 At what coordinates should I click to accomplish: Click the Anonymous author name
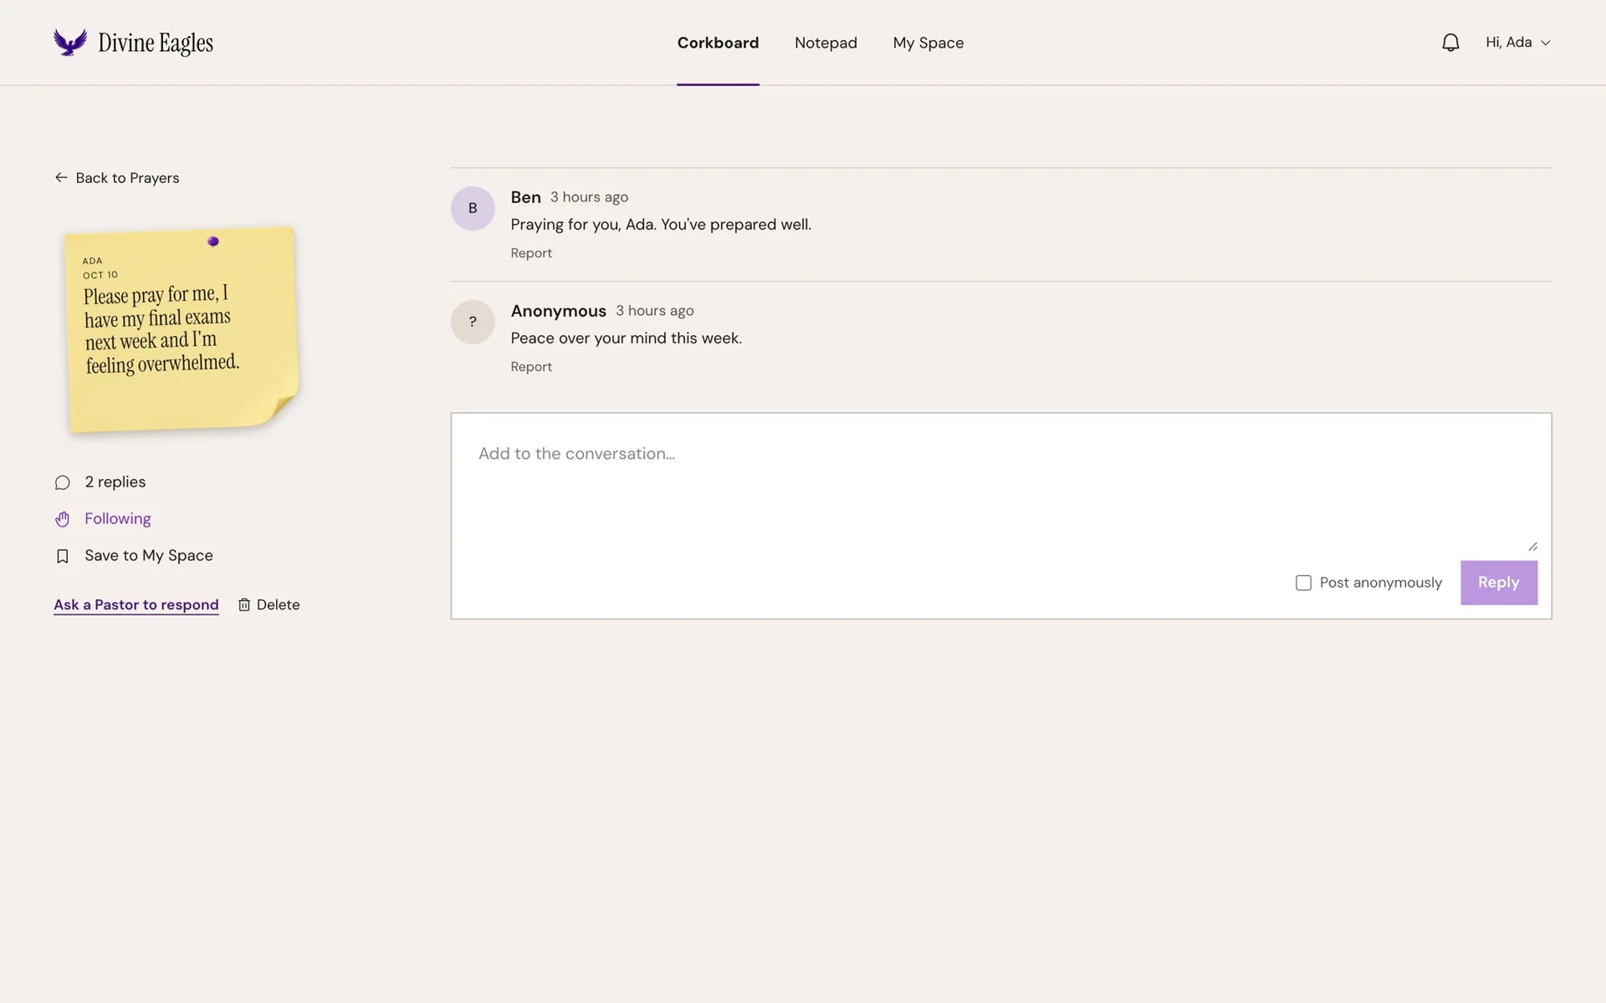click(x=558, y=311)
